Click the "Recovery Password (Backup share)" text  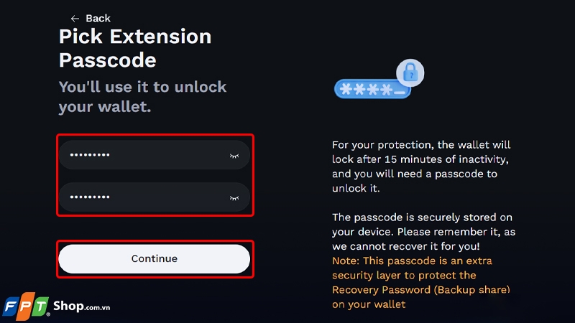[x=421, y=289]
